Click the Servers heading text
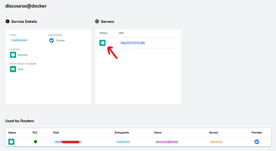276x151 pixels. pos(107,22)
